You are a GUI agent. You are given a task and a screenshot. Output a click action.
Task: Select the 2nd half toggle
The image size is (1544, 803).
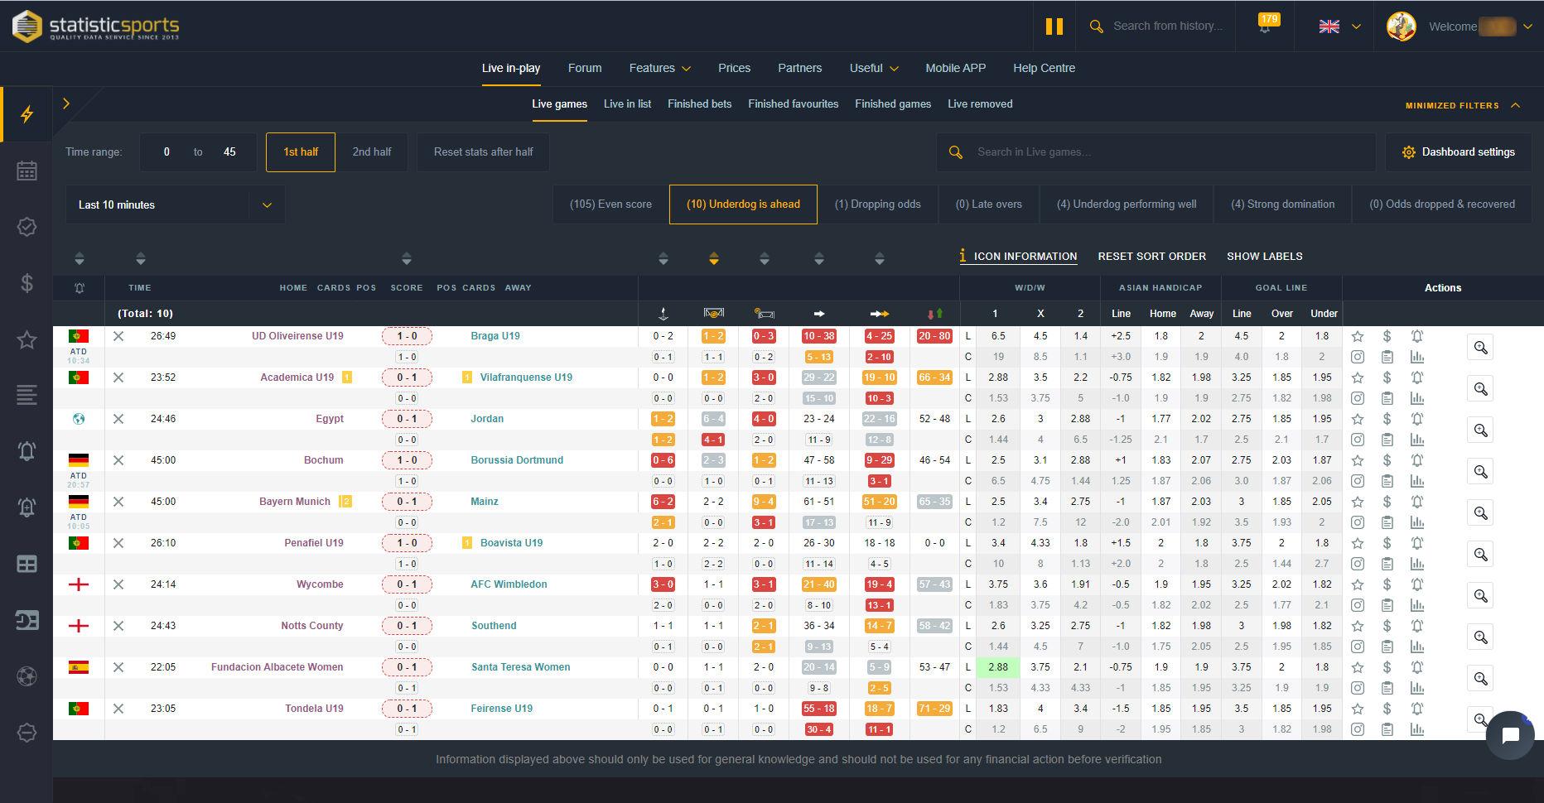click(372, 151)
